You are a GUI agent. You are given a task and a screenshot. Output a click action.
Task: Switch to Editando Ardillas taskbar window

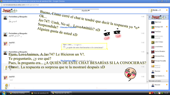point(19,93)
